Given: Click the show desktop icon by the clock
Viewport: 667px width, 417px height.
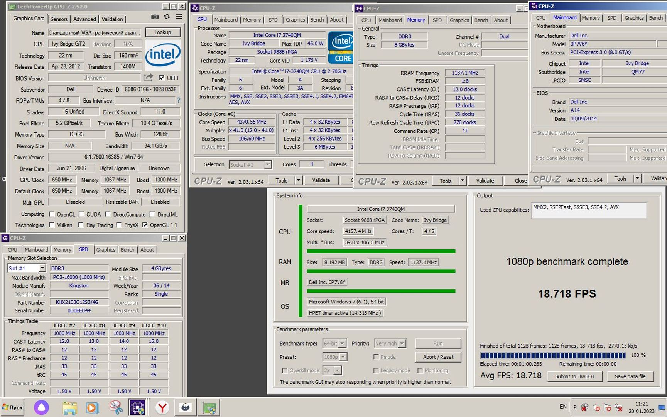Looking at the screenshot, I should coord(662,407).
